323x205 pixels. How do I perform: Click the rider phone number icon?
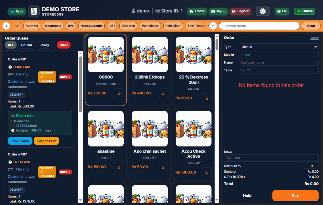(x=12, y=126)
